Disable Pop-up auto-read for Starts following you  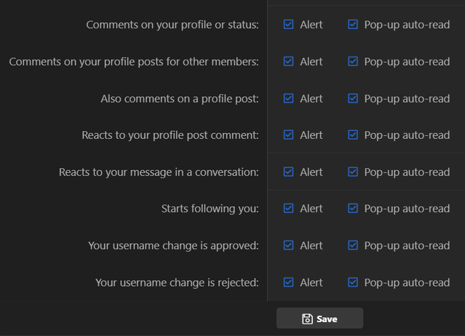pos(353,208)
